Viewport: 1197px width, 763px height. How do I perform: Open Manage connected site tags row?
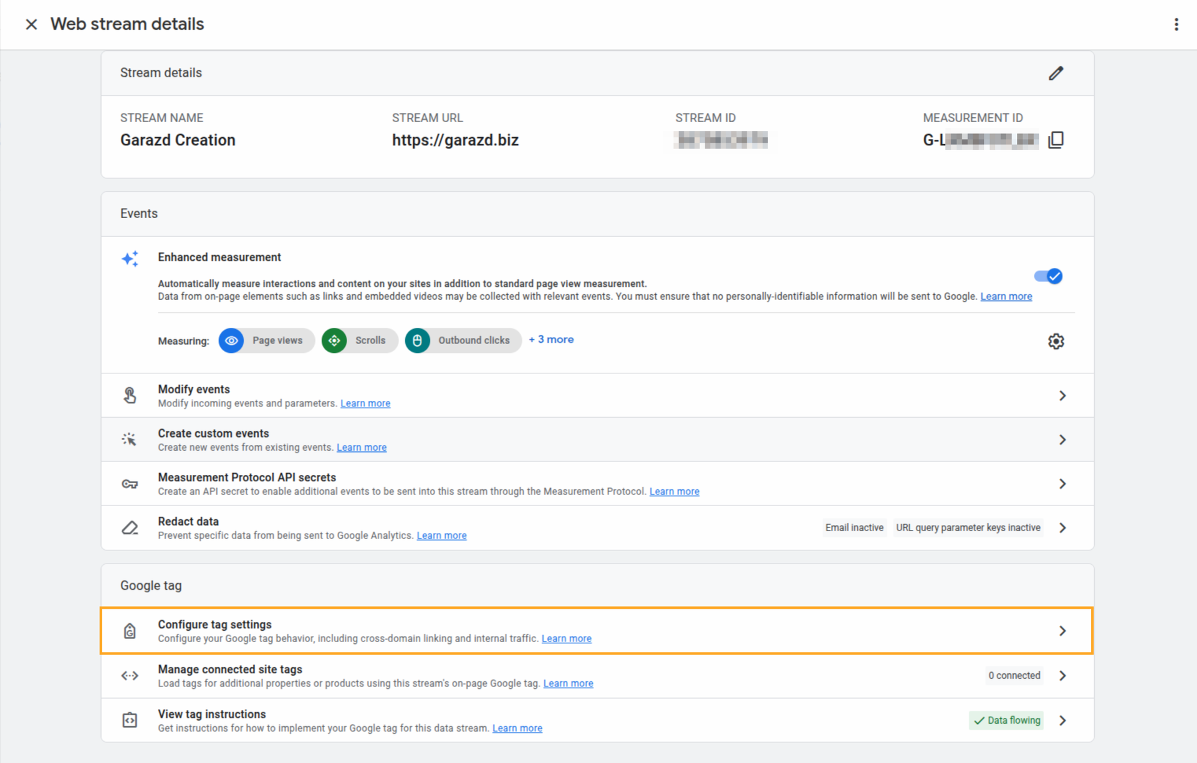pyautogui.click(x=596, y=676)
